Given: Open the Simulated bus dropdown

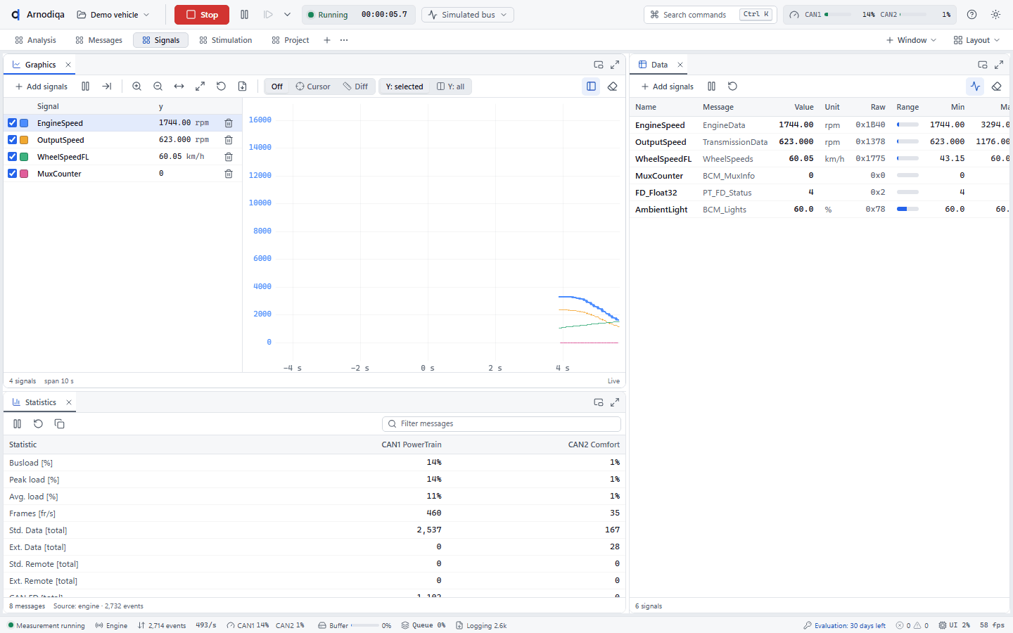Looking at the screenshot, I should point(468,15).
